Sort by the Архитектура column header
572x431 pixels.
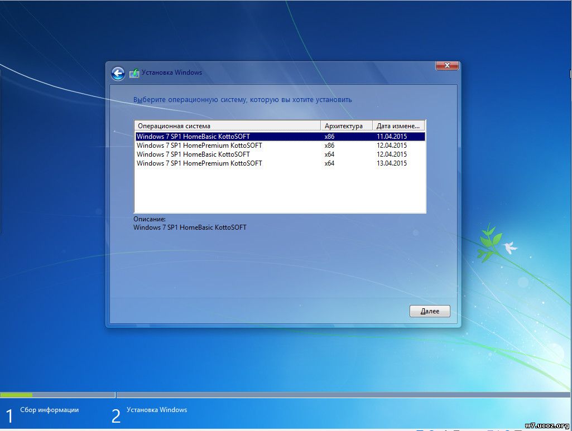point(343,125)
